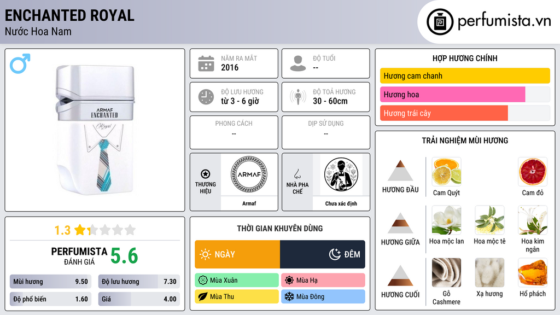
Task: Click the Hương cam chanh accord bar
Action: click(x=465, y=75)
